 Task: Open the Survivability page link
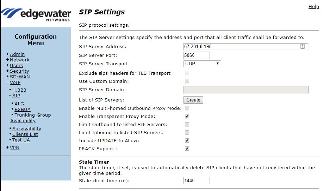pos(27,129)
